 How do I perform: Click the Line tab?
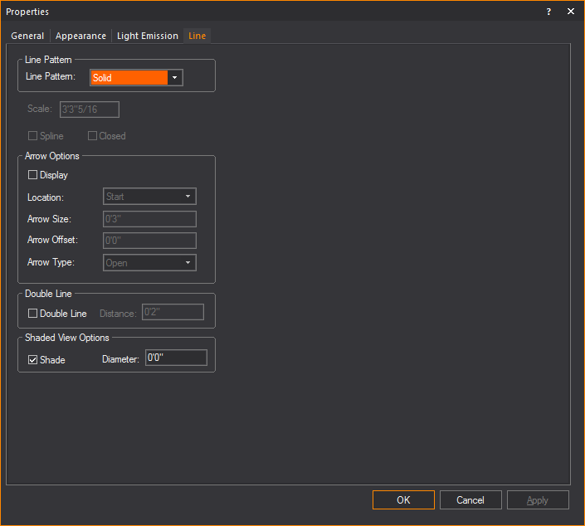pyautogui.click(x=197, y=36)
